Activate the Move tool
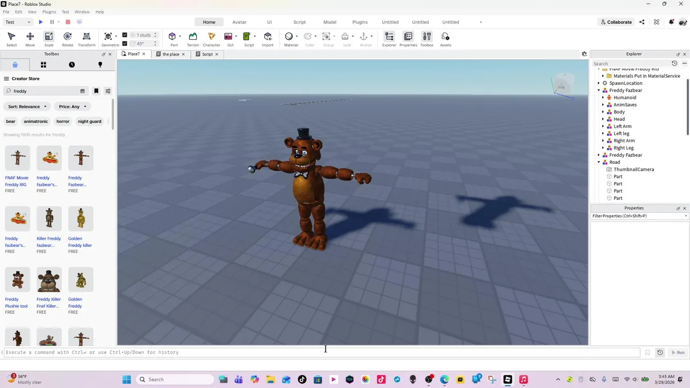690x388 pixels. pos(30,39)
